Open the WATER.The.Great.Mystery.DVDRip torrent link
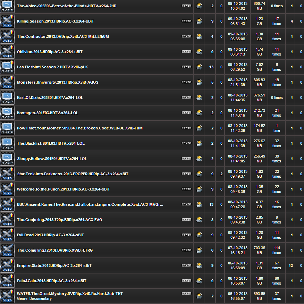 point(70,294)
